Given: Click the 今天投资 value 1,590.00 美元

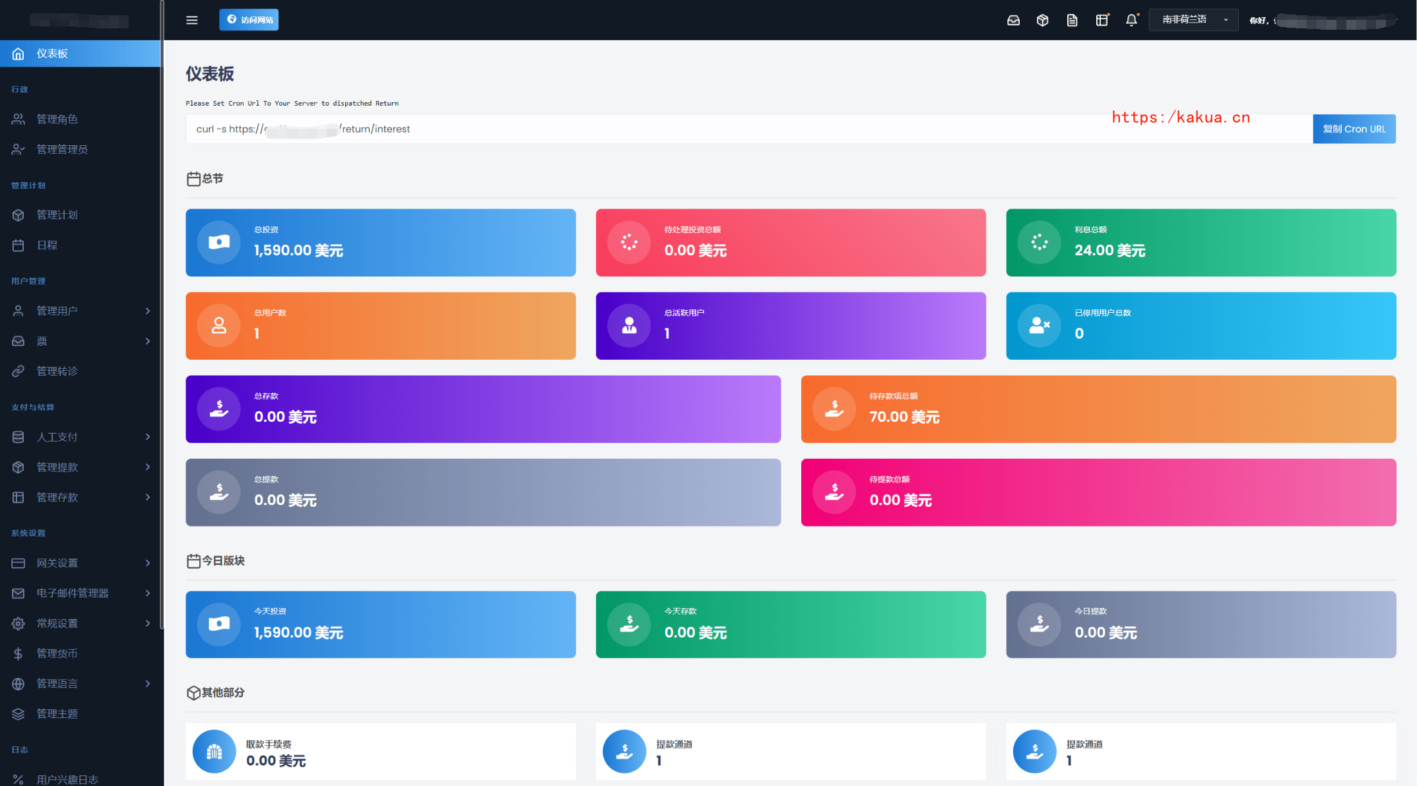Looking at the screenshot, I should pyautogui.click(x=299, y=633).
